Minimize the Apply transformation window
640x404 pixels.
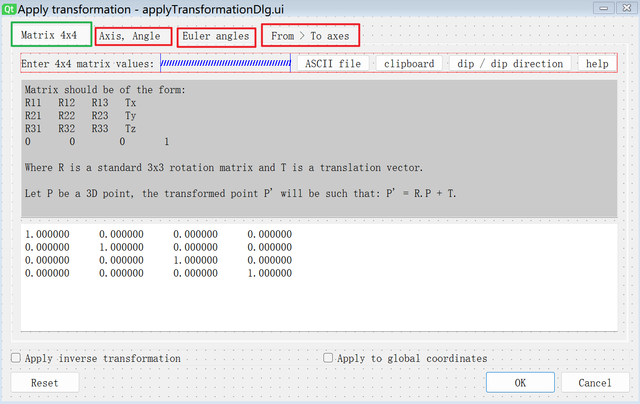tap(604, 8)
